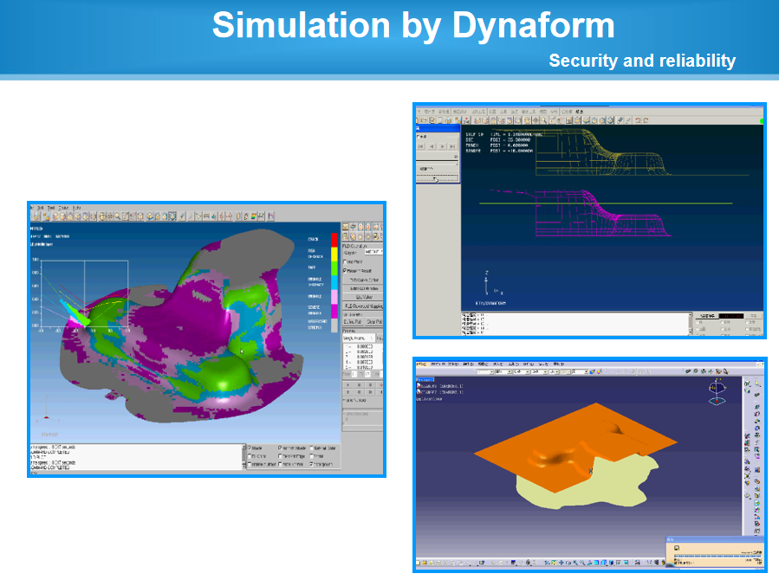Open the Layer dropdown showing MIDDLE

pyautogui.click(x=374, y=252)
